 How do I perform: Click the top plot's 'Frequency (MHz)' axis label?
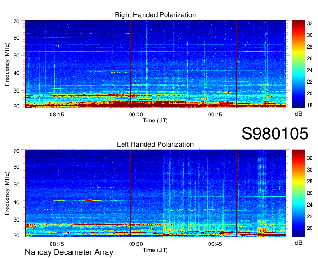[7, 64]
